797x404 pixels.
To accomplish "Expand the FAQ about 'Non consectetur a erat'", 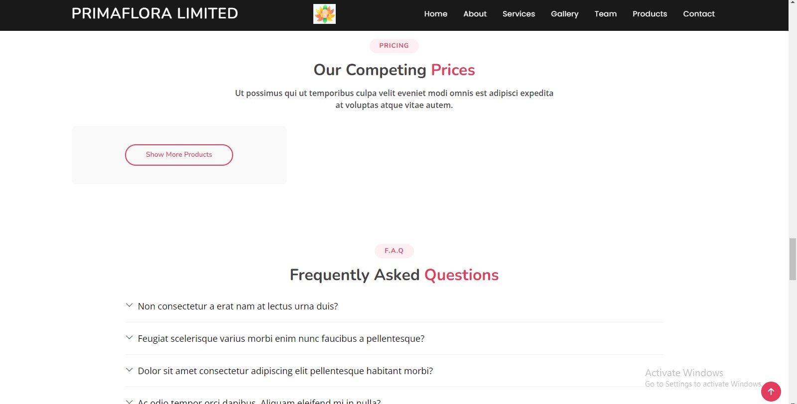I will (x=238, y=306).
